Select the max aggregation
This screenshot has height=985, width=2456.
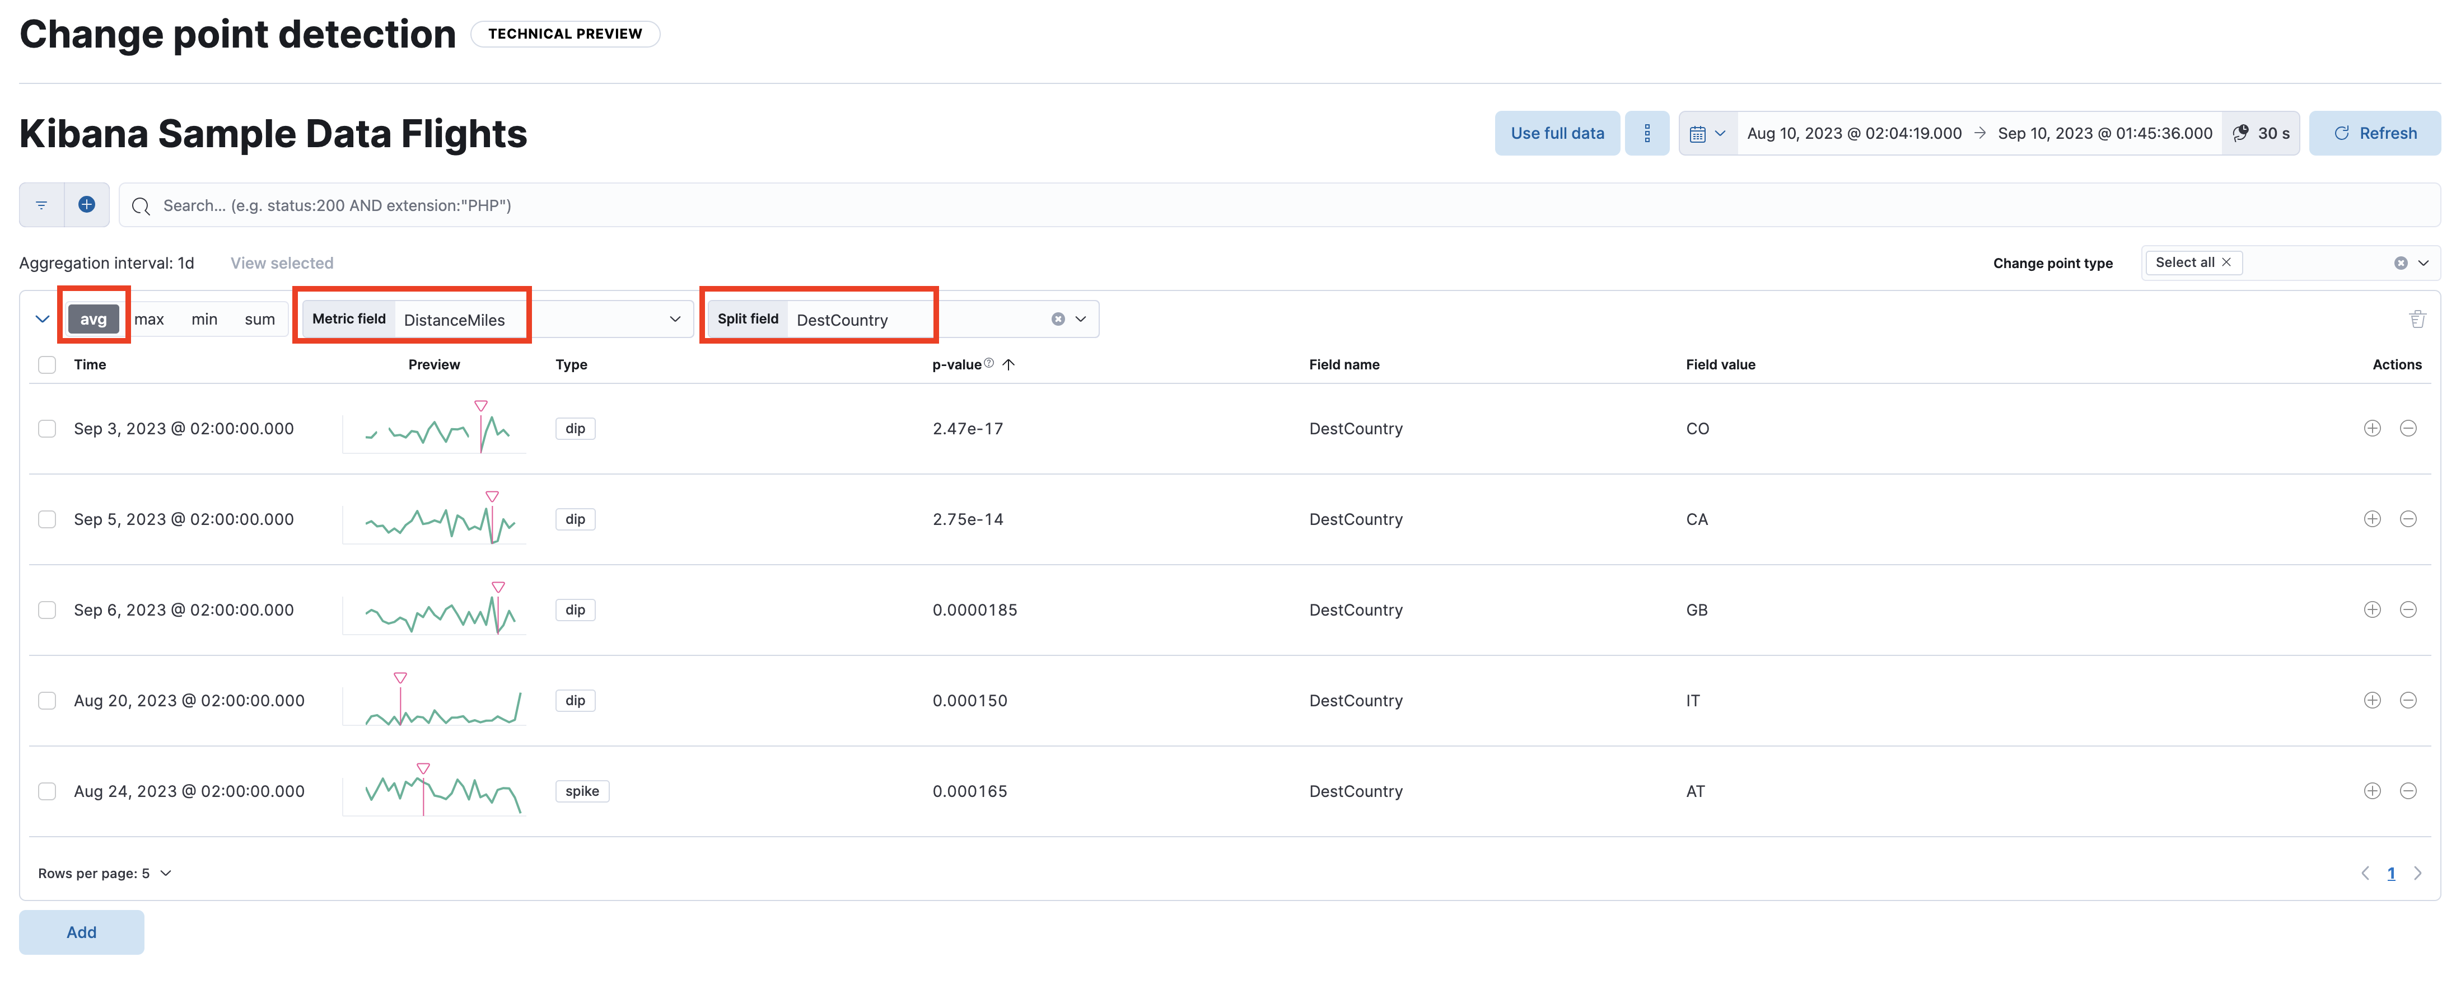149,319
